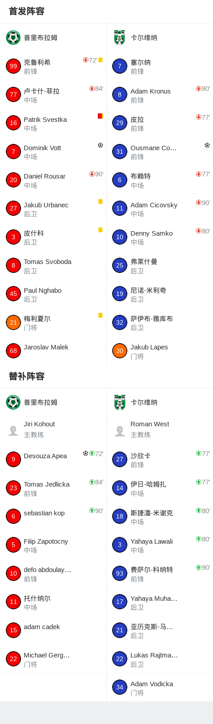Screen dimensions: 213x724
Task: Click the 首发阵容 section header
Action: [27, 11]
